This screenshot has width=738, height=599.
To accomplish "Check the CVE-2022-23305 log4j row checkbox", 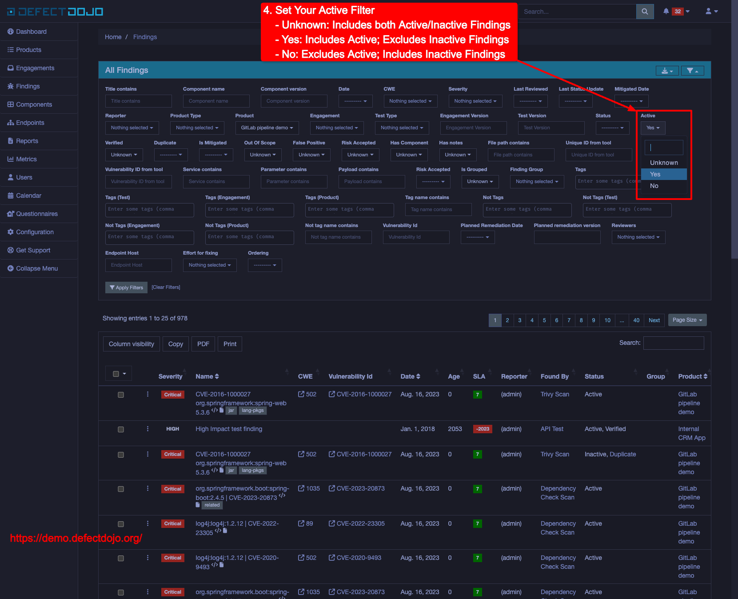I will 121,524.
